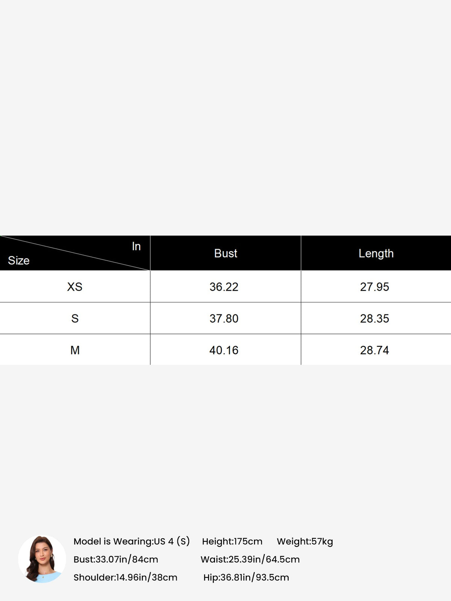
Task: Click the Height:175cm text
Action: 232,541
